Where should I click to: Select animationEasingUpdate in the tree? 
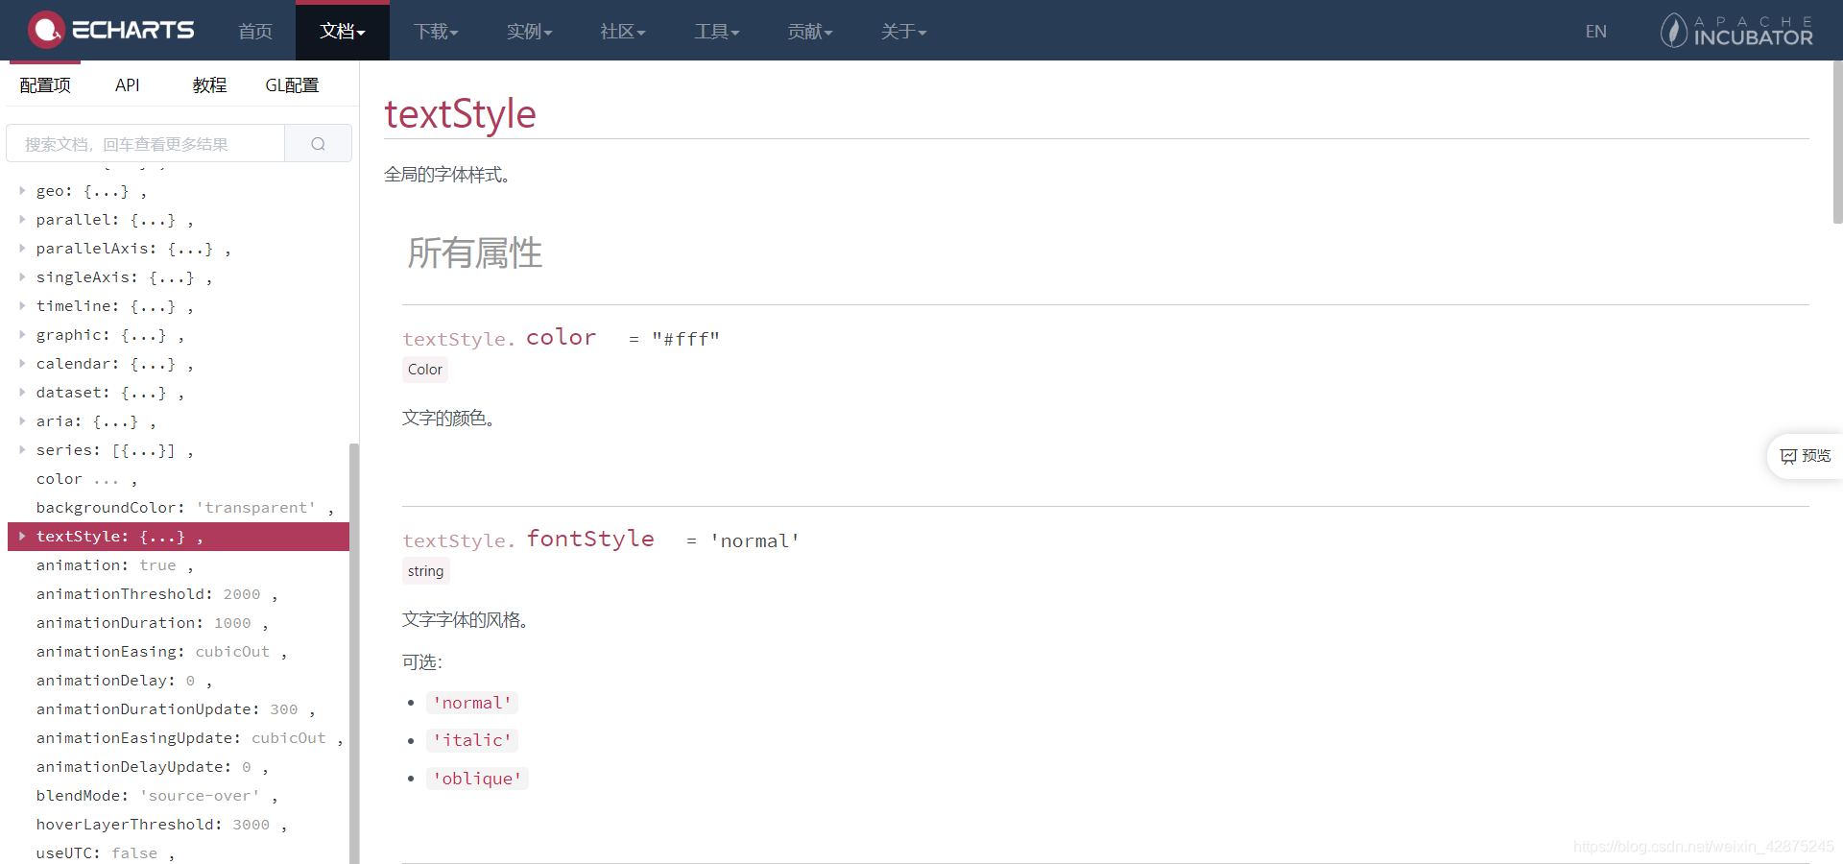(189, 738)
